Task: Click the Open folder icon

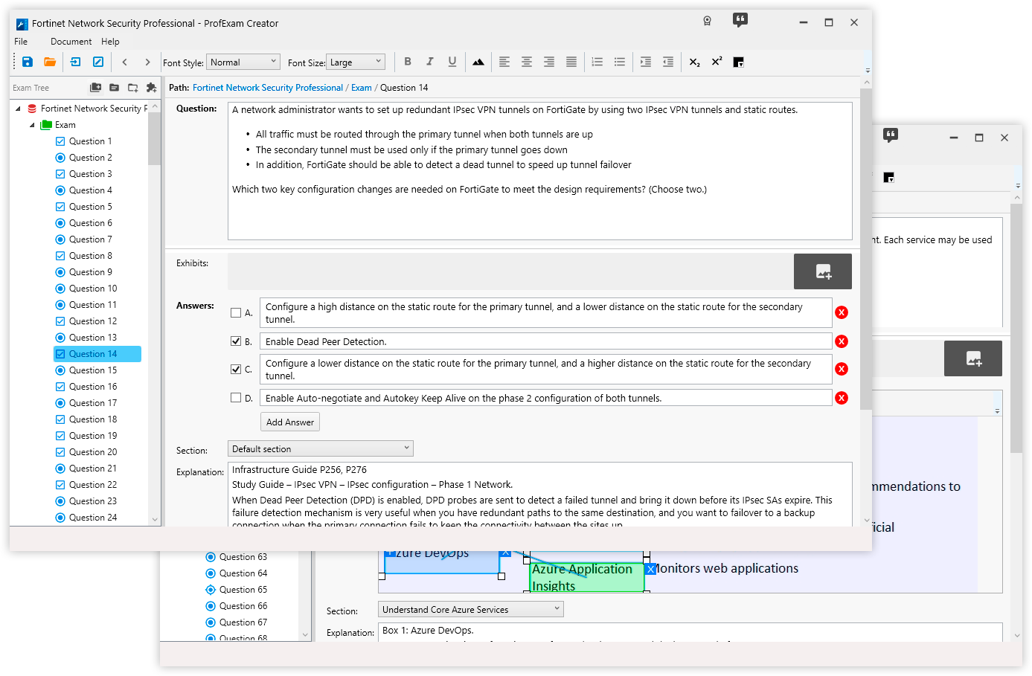Action: 50,62
